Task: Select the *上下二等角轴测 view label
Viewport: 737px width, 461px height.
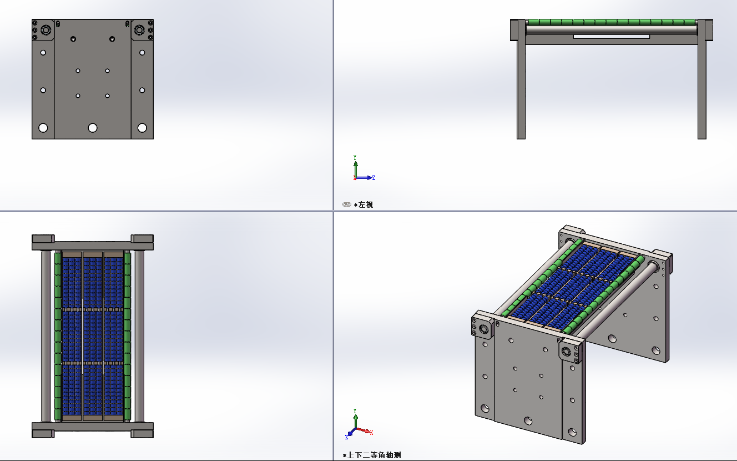Action: pos(371,455)
